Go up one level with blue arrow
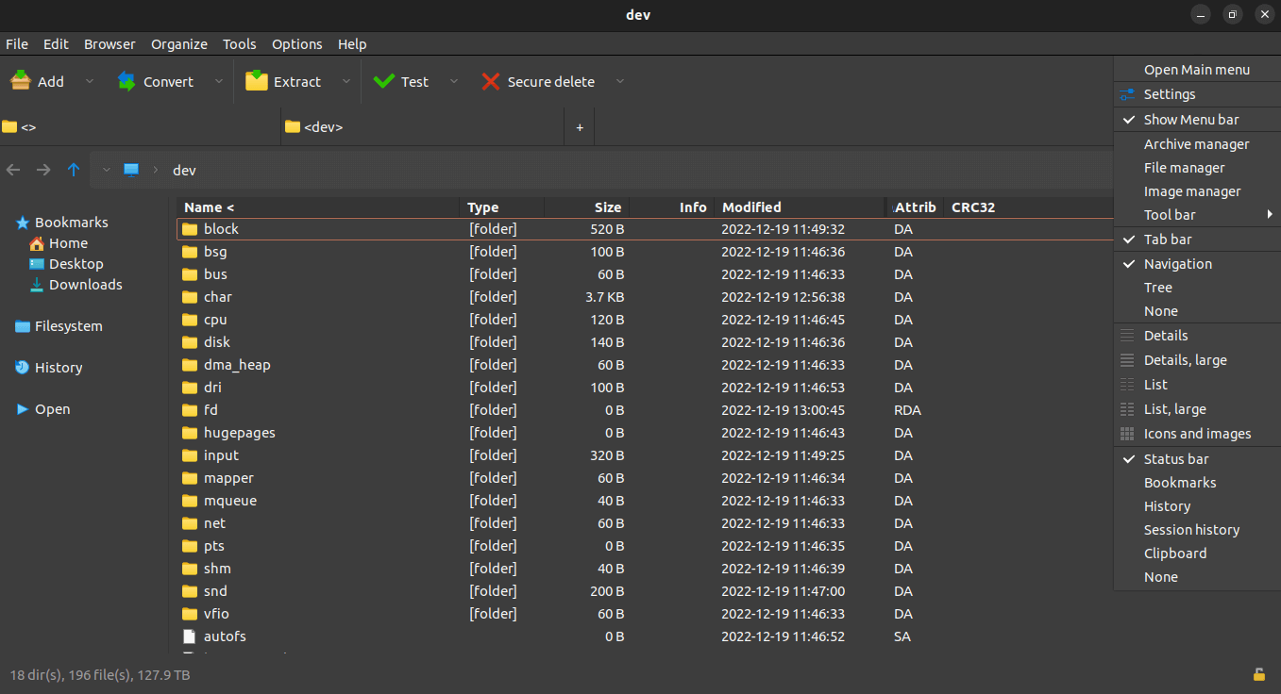This screenshot has height=694, width=1281. pos(74,170)
